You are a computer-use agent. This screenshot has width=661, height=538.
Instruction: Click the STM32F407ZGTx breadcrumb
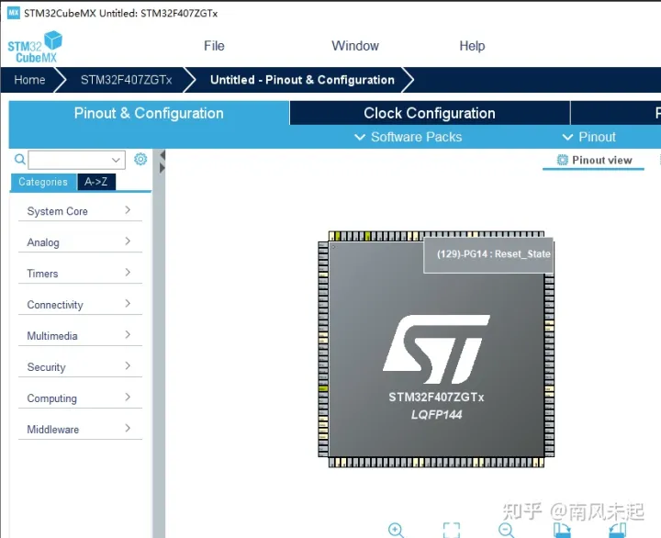point(126,80)
